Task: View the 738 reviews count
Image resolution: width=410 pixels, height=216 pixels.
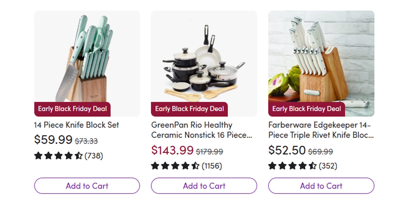Action: pos(94,156)
